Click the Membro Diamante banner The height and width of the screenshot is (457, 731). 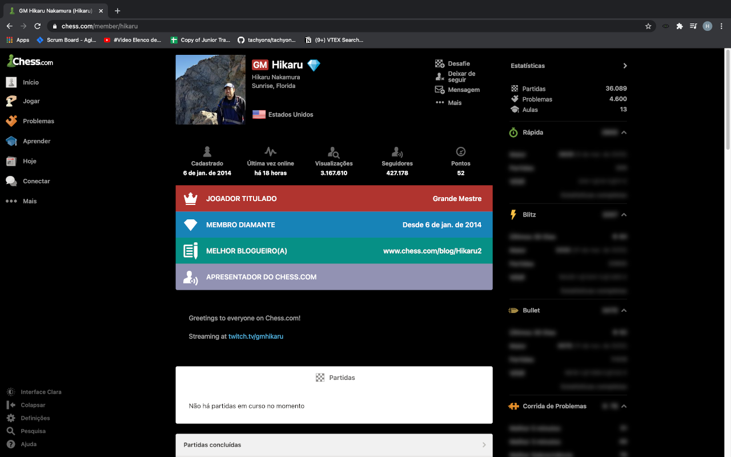[x=334, y=225]
